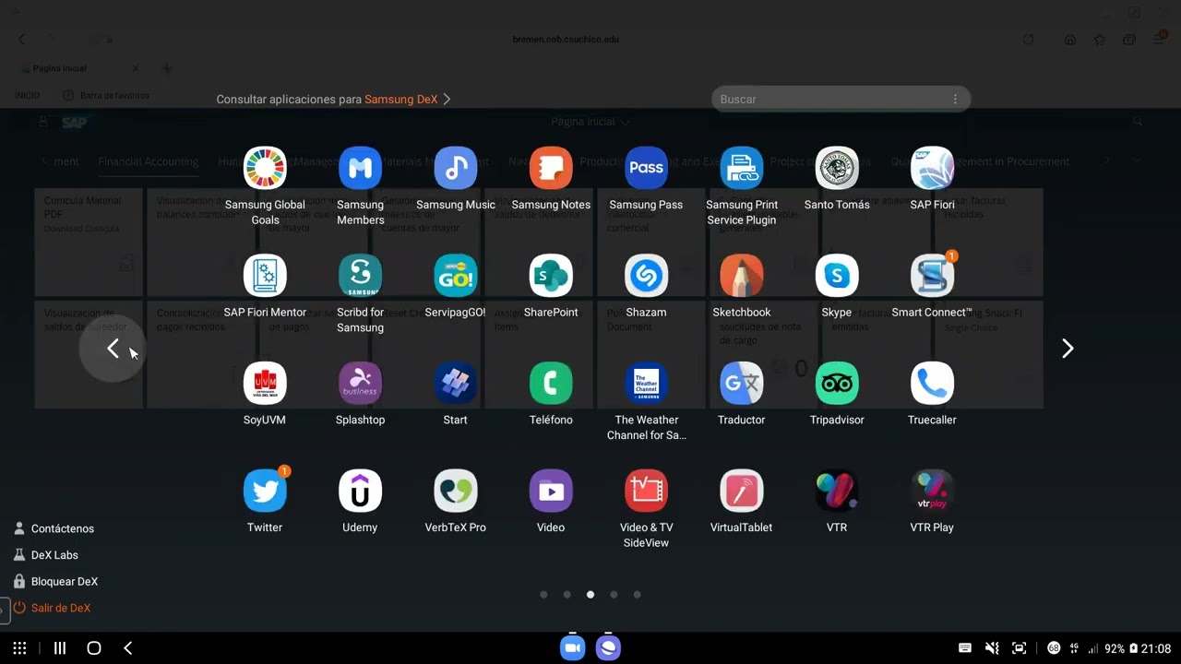This screenshot has width=1181, height=664.
Task: Open Santo Tomás app
Action: [x=837, y=168]
